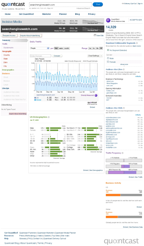
Task: Switch traffic granularity to month
Action: point(67,48)
